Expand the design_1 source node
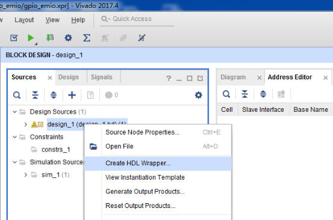Viewport: 333px width, 220px height. [x=25, y=124]
